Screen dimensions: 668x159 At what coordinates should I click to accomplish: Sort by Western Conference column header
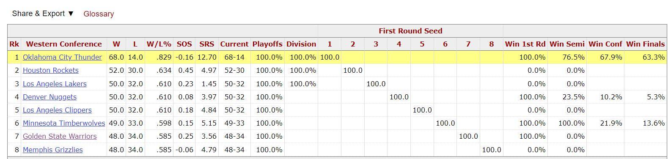click(64, 44)
